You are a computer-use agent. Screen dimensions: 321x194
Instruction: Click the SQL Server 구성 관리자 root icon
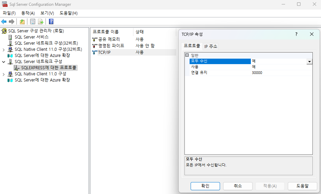pyautogui.click(x=4, y=31)
